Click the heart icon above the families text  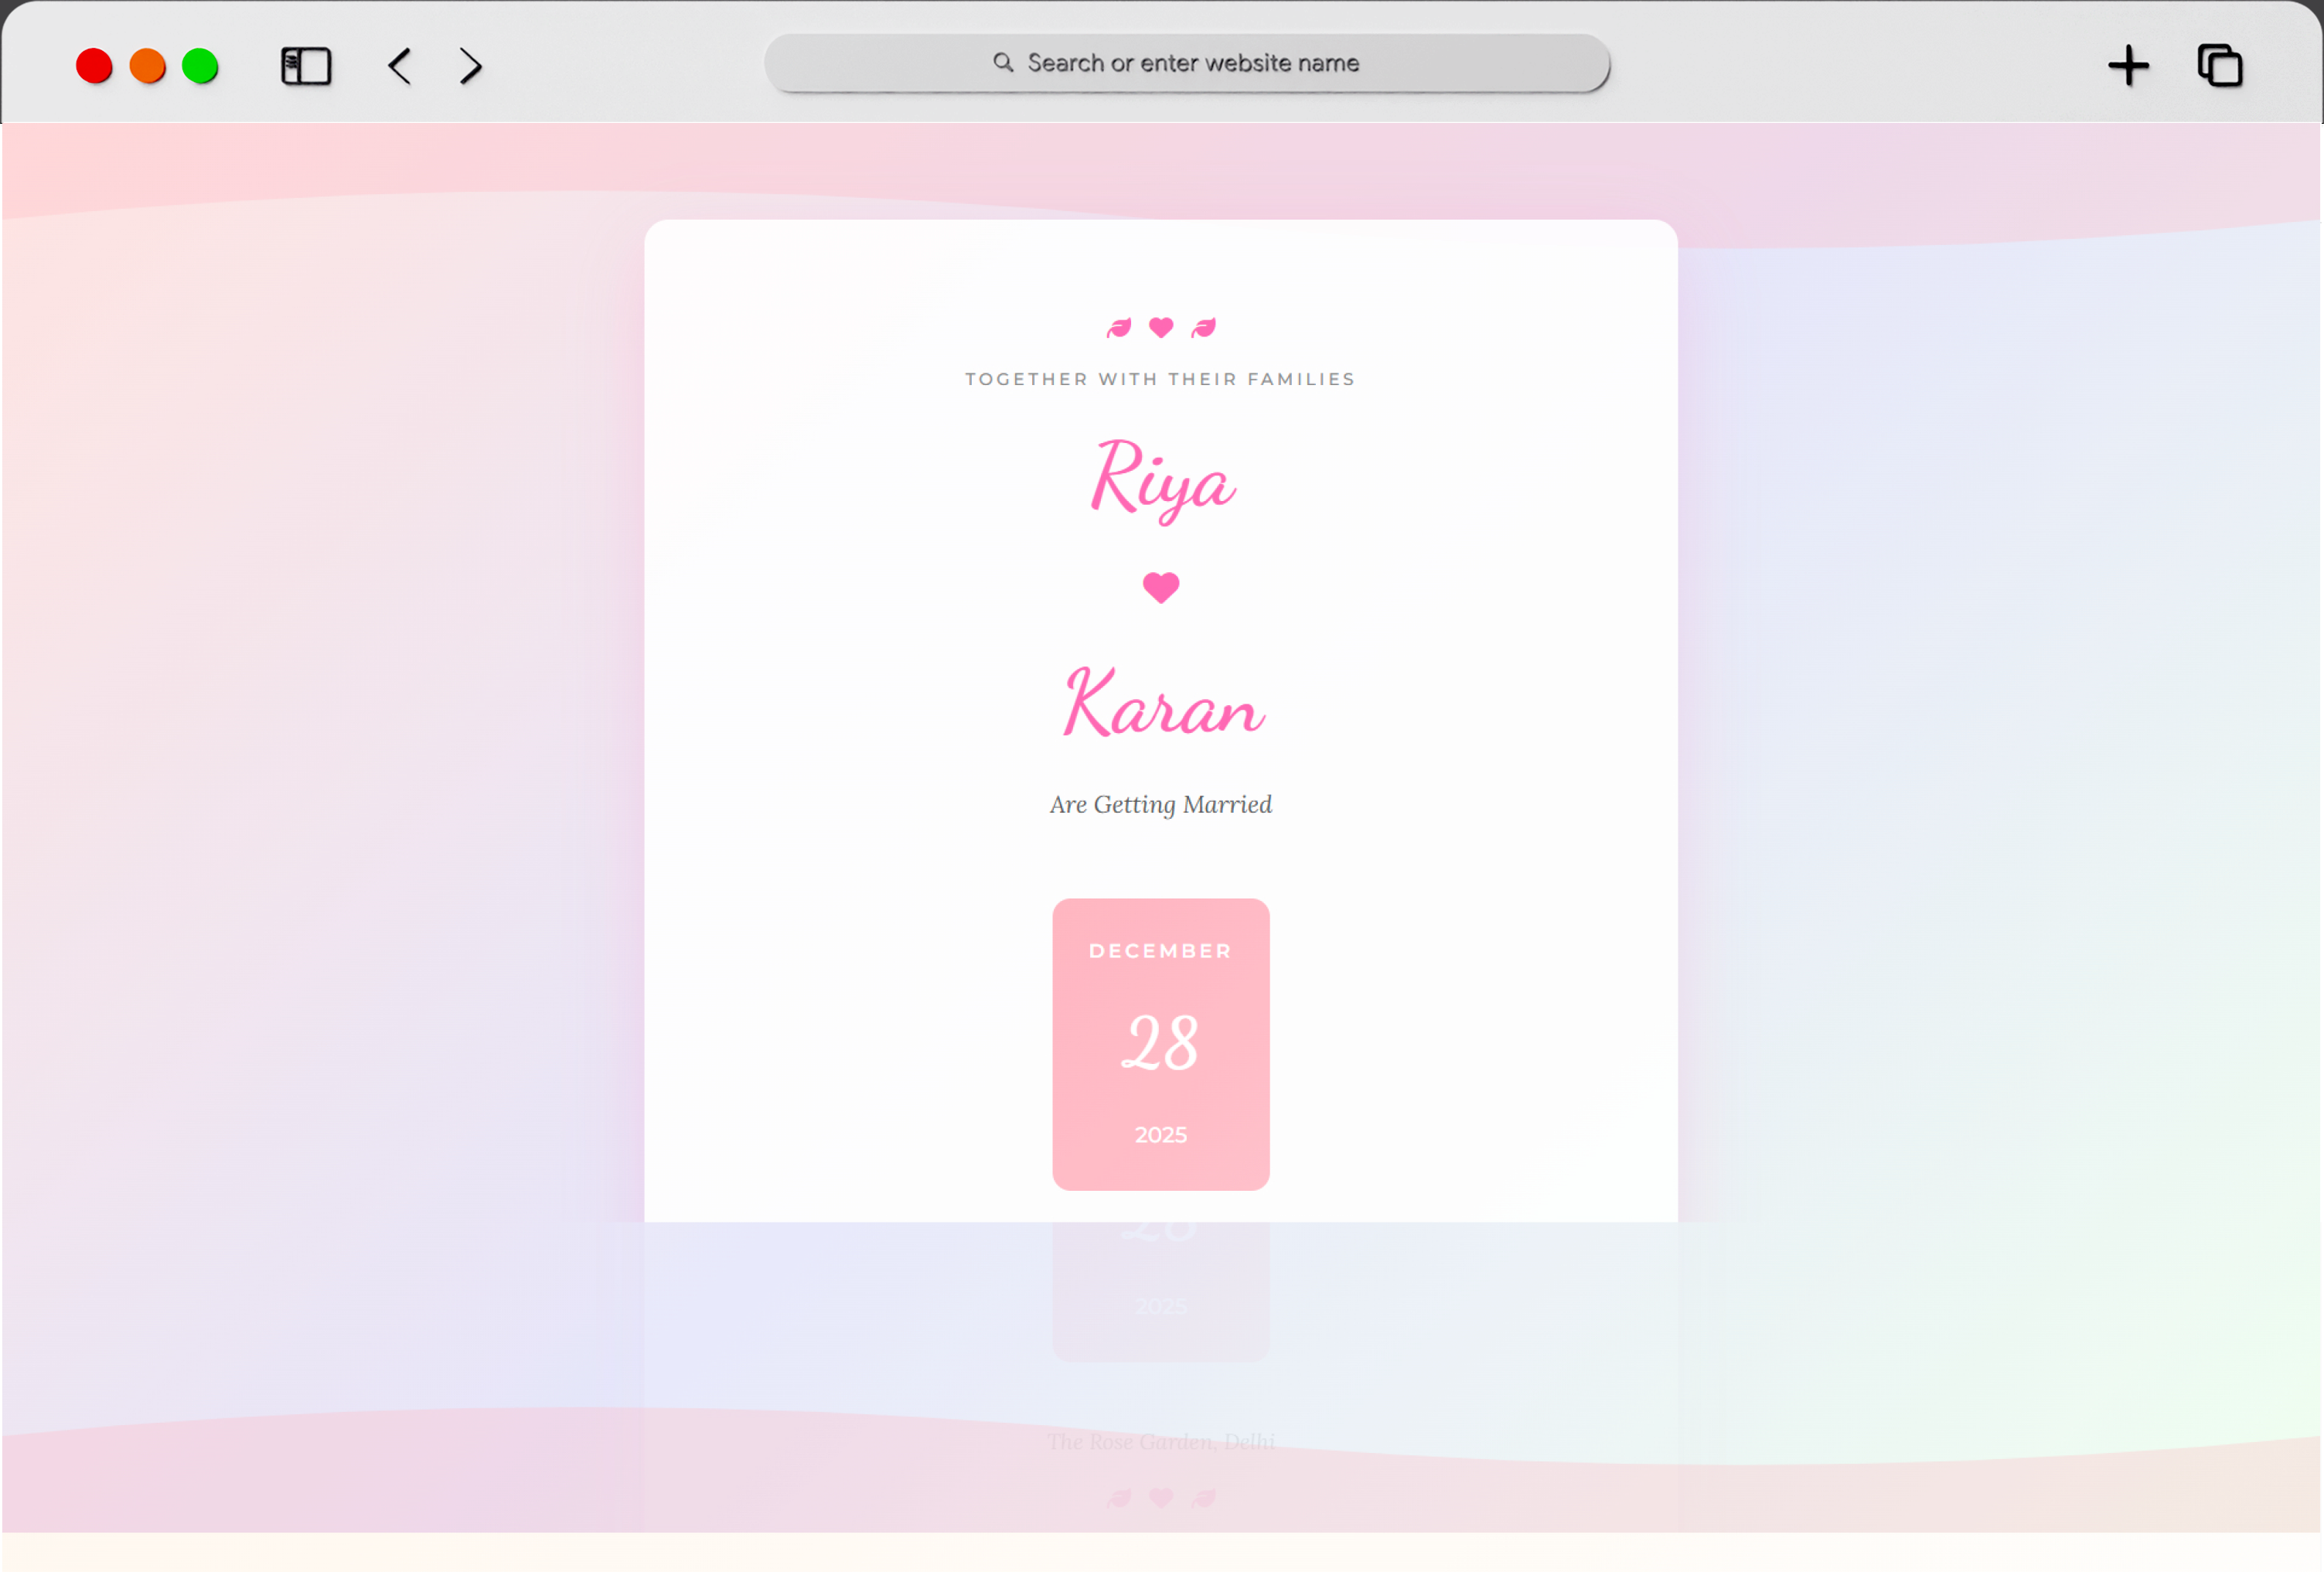1160,327
